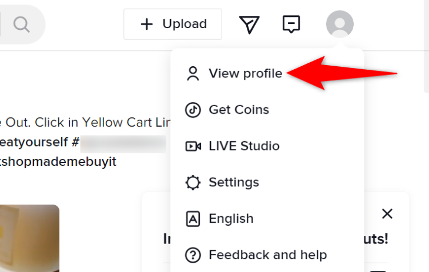Click the Settings gear icon

193,182
